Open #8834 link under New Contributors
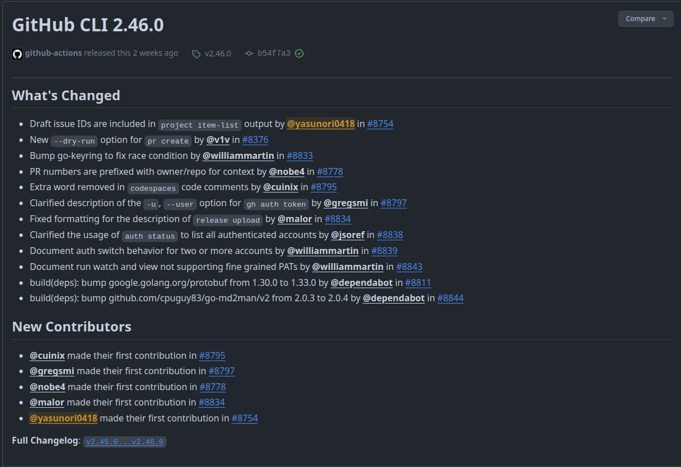Screen dimensions: 681x467 tap(212, 403)
